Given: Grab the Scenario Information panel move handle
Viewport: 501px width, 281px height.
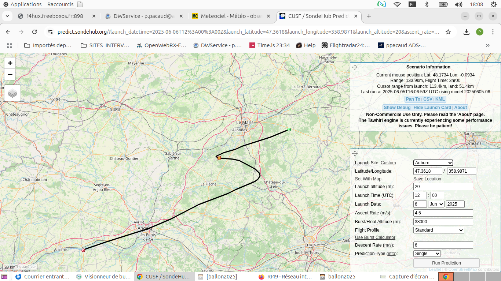Looking at the screenshot, I should 355,67.
